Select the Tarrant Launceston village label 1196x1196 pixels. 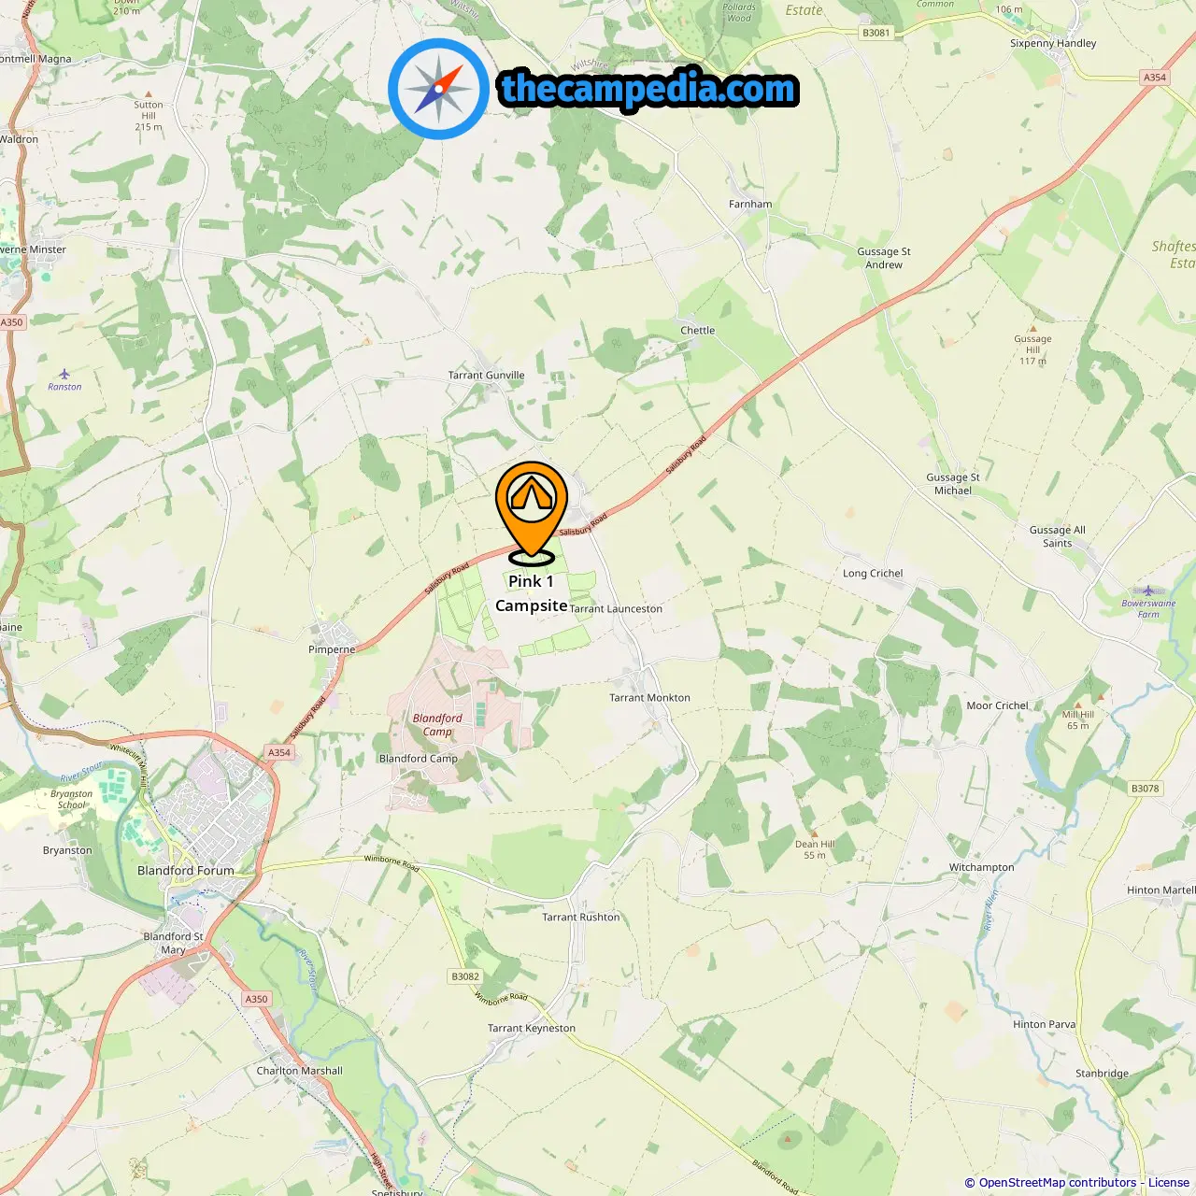pos(616,608)
